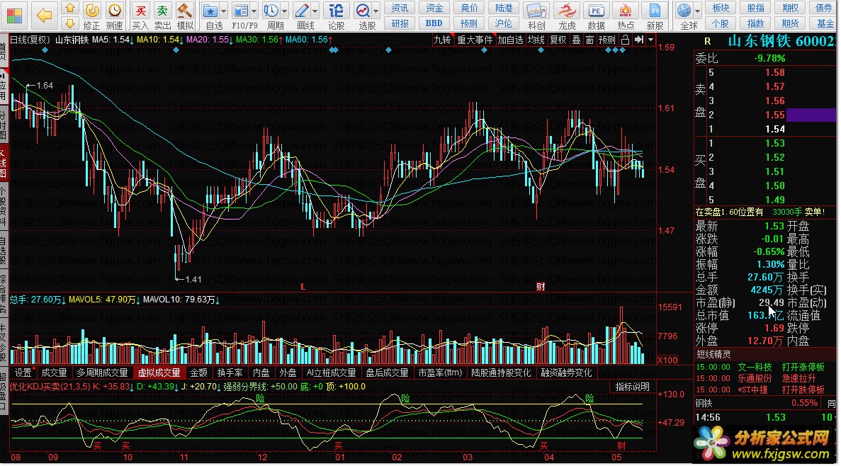Expand the 周期 dropdown arrow

pos(285,11)
